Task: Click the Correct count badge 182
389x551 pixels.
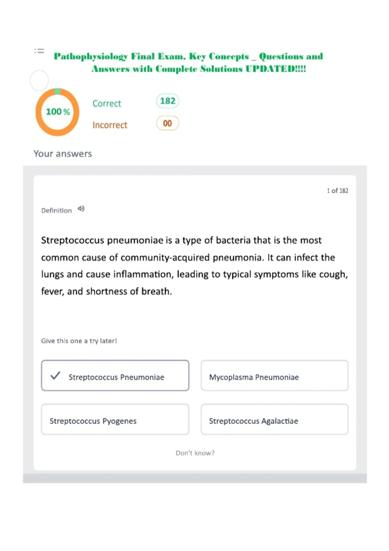Action: tap(168, 101)
